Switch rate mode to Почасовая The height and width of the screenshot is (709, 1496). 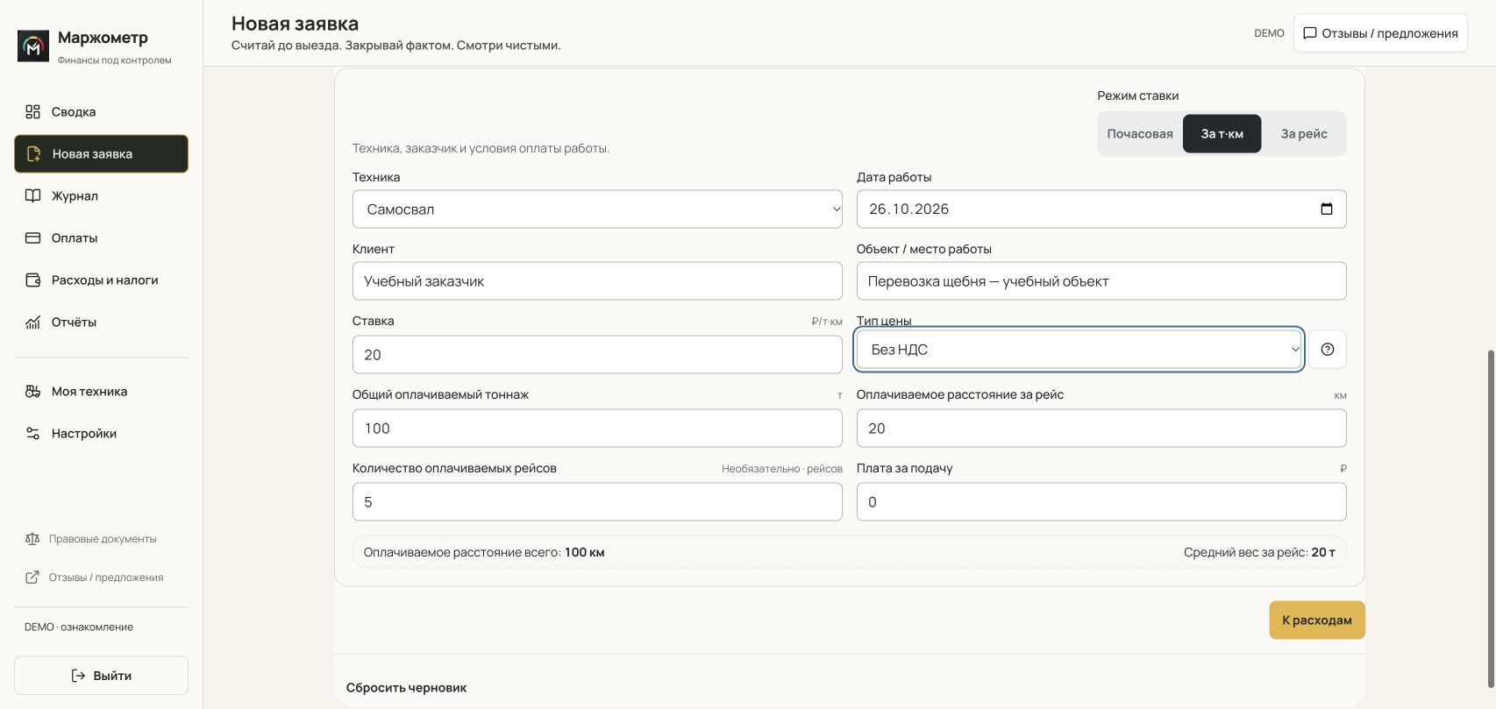tap(1139, 134)
